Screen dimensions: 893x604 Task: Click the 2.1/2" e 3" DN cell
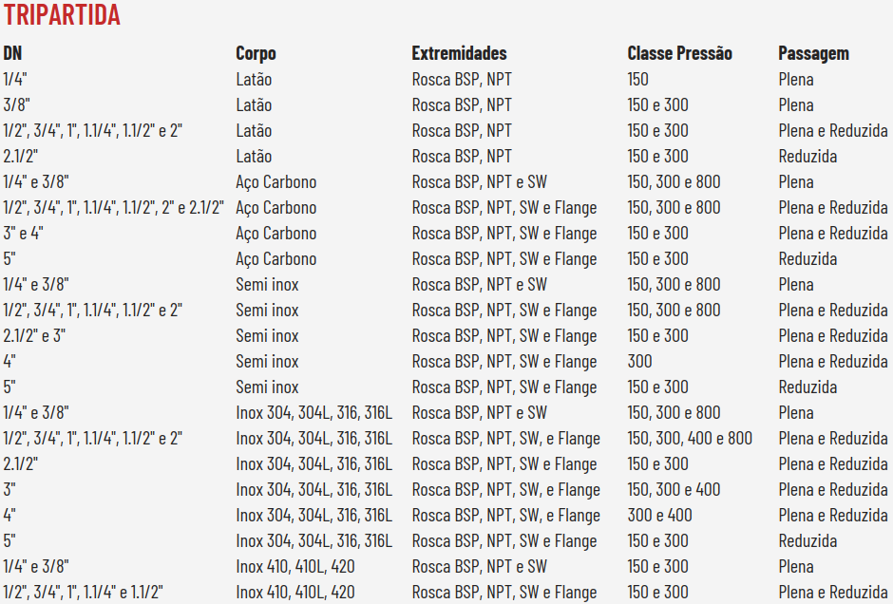(34, 336)
